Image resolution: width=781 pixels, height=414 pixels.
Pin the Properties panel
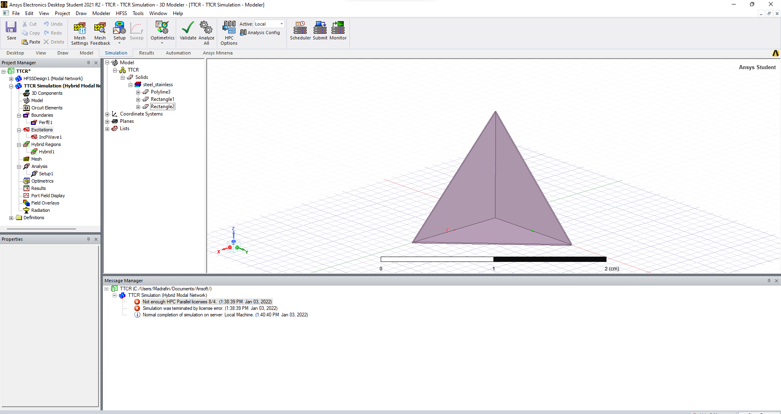coord(88,239)
